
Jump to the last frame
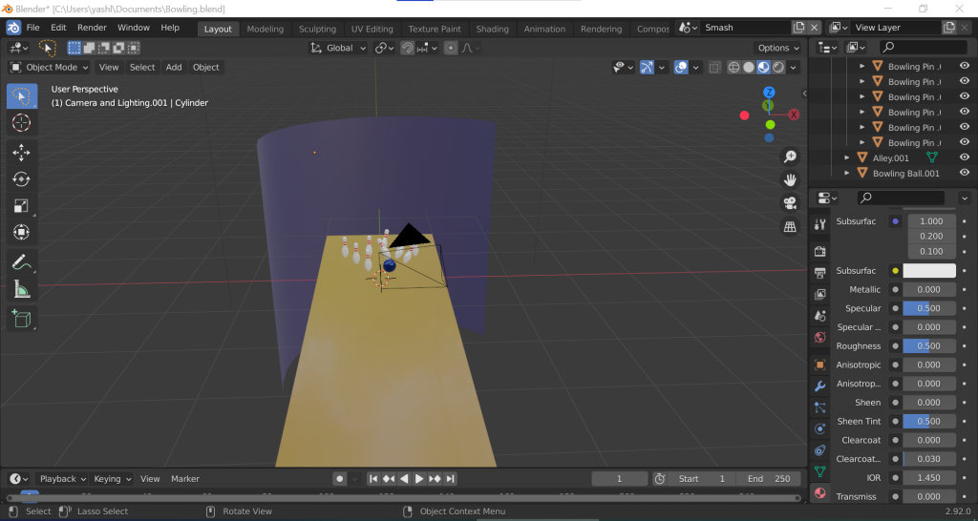[451, 479]
